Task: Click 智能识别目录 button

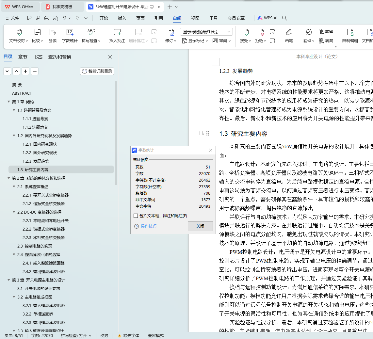Action: tap(97, 71)
